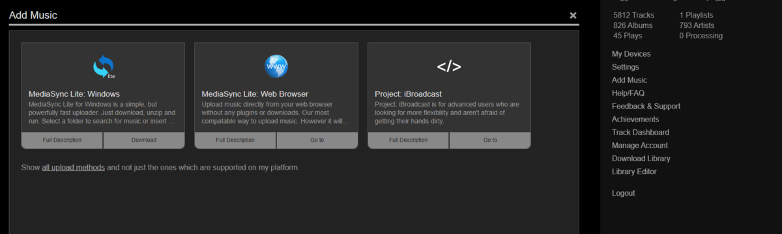View Achievements from the sidebar

pyautogui.click(x=635, y=120)
